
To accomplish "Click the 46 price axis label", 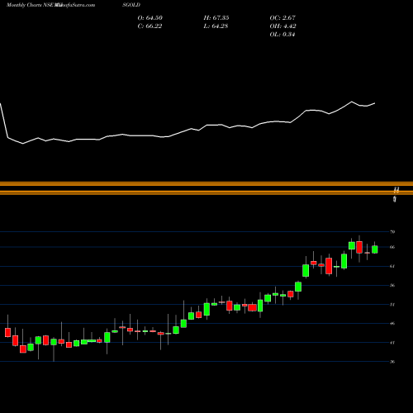I will tap(392, 324).
